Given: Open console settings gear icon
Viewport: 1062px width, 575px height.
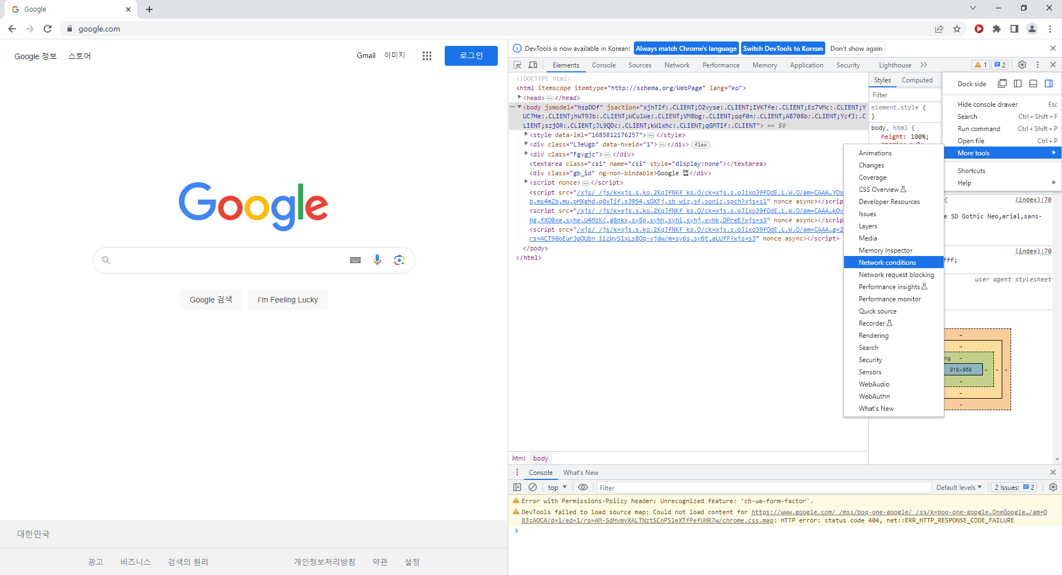Looking at the screenshot, I should 1053,487.
